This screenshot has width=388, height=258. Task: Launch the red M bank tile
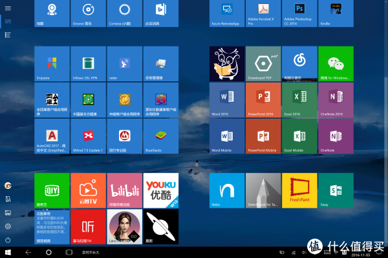click(x=124, y=136)
